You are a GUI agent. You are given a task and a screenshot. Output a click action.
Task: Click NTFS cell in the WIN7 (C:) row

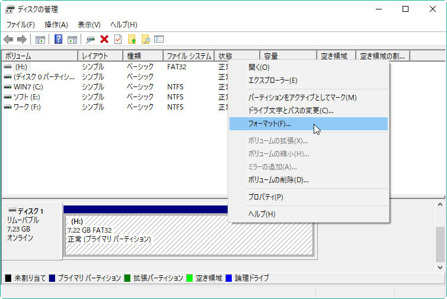175,87
